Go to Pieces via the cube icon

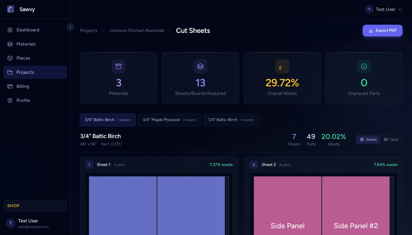10,58
